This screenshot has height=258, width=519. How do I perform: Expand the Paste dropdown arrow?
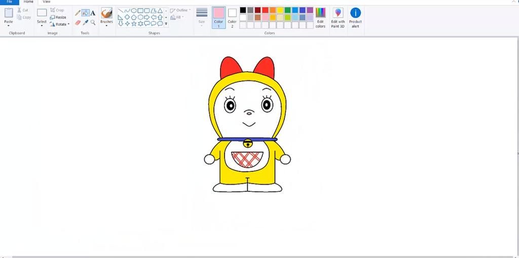coord(9,26)
